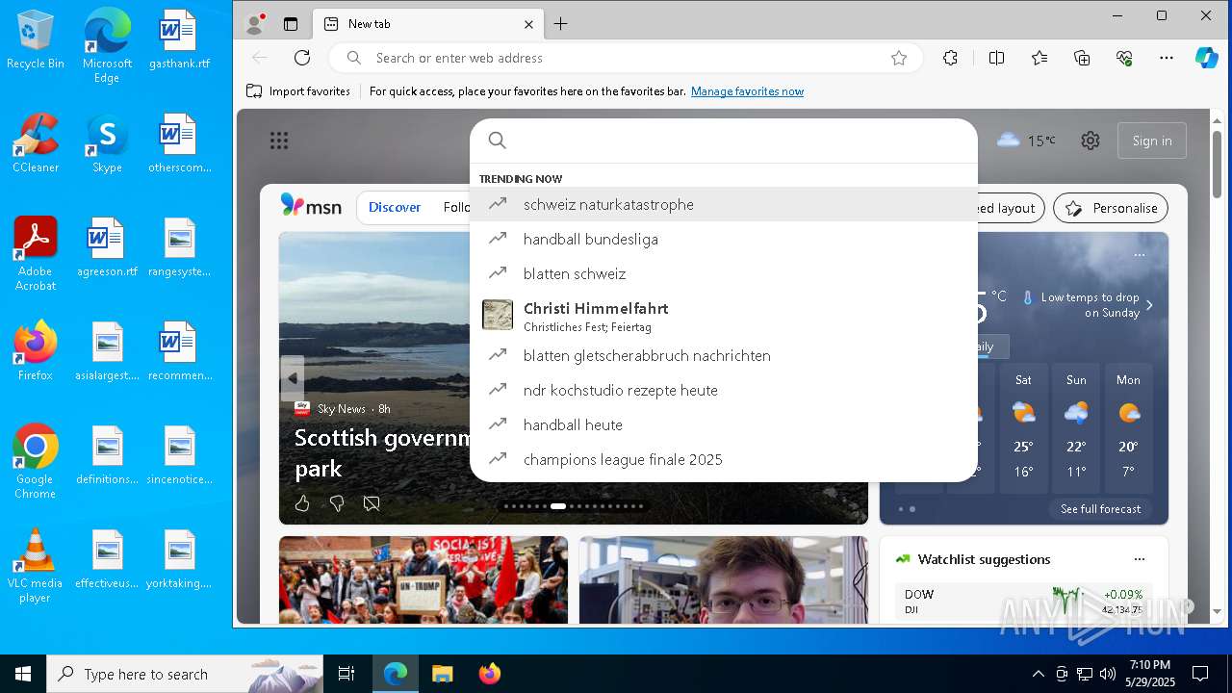Viewport: 1232px width, 693px height.
Task: Open Copilot sidebar icon
Action: 1207,58
